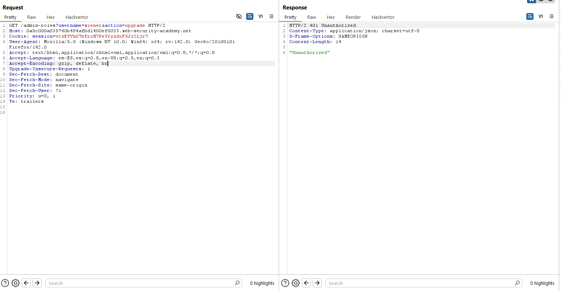561x291 pixels.
Task: Switch Request view to Raw tab
Action: (x=31, y=17)
